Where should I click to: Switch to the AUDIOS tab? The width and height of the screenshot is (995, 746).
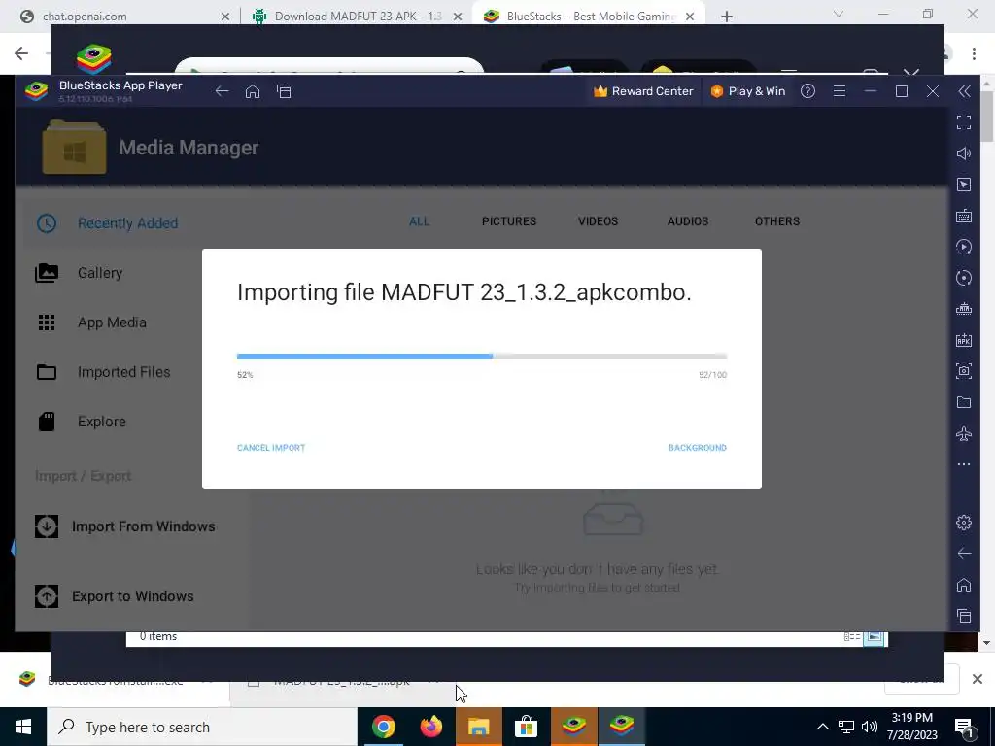point(688,221)
